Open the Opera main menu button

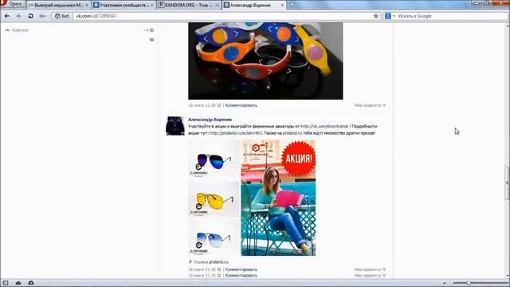[13, 4]
